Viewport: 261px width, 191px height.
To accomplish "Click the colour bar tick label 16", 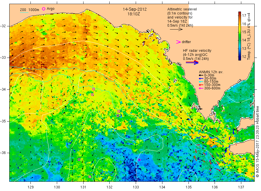I will click(x=244, y=24).
